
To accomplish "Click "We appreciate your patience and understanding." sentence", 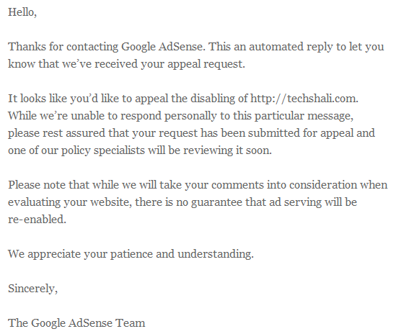I will [x=131, y=254].
